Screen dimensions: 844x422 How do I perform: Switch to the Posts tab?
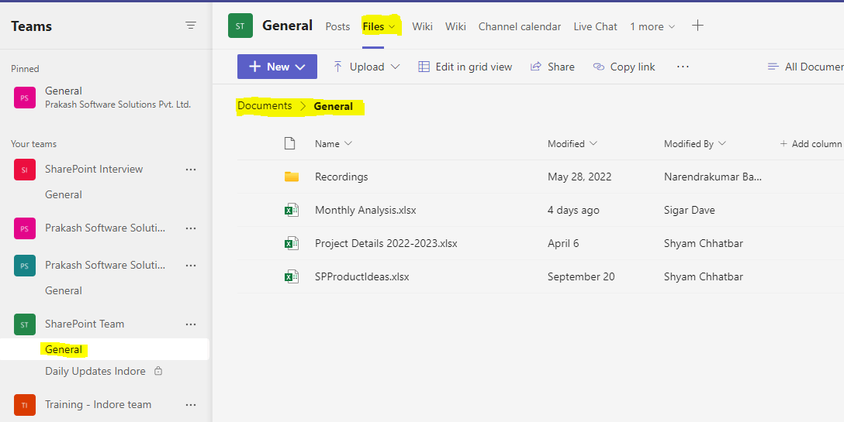click(x=337, y=26)
